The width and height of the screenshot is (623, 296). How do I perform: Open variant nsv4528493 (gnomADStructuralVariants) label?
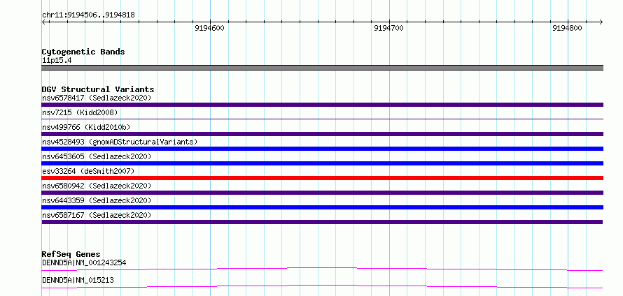120,142
